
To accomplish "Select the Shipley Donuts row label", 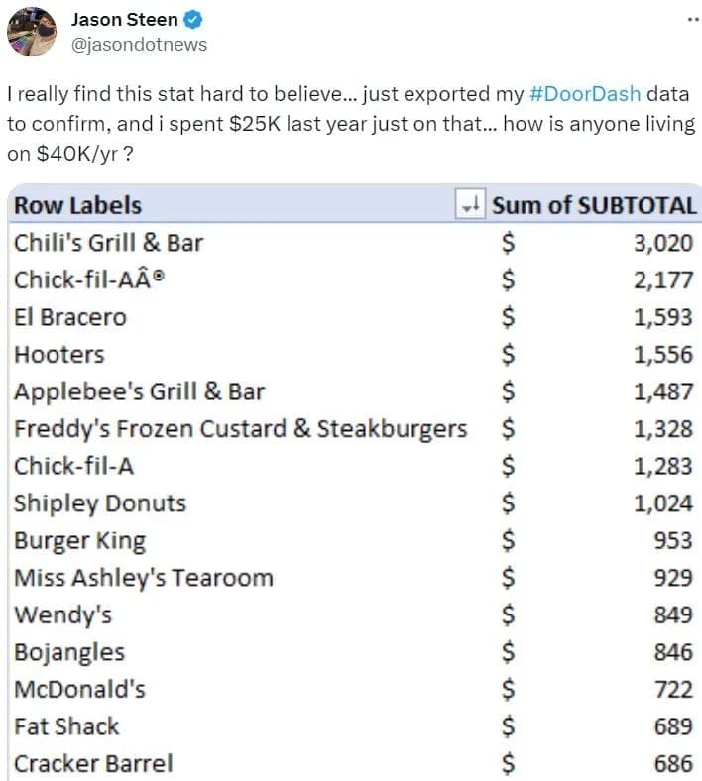I will coord(99,503).
